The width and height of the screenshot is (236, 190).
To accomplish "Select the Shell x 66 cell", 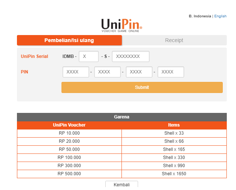I will pos(174,141).
